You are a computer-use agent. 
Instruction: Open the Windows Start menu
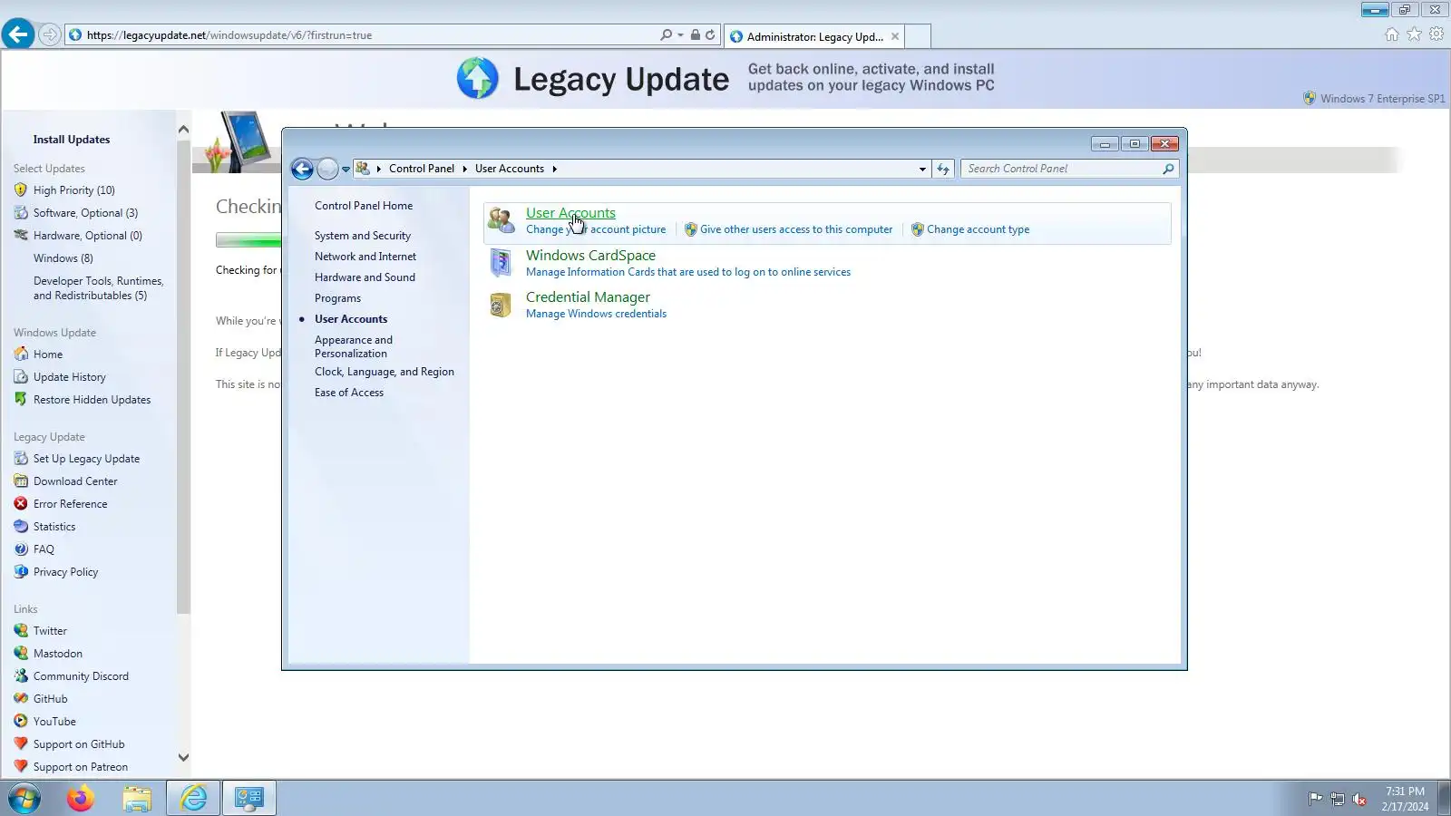24,799
